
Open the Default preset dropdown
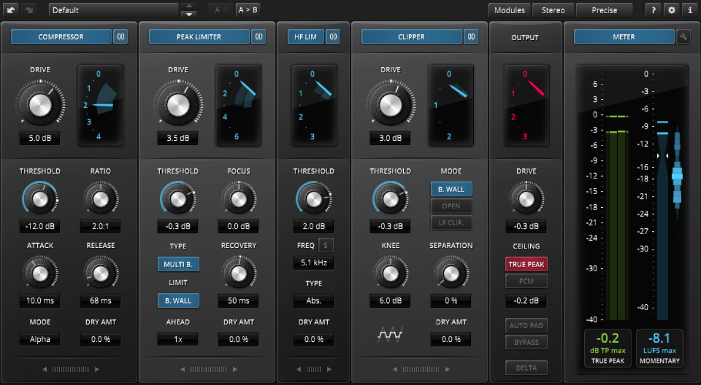pos(114,10)
